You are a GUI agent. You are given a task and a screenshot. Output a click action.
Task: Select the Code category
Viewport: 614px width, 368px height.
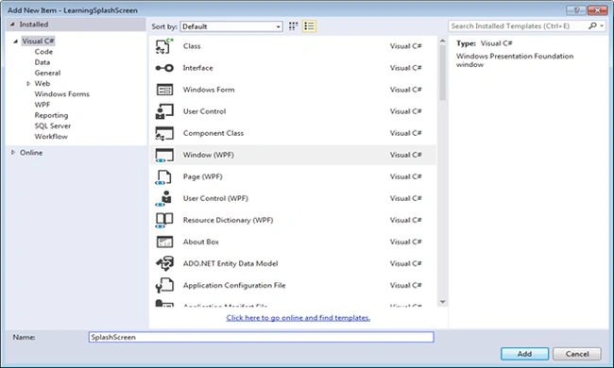[43, 52]
